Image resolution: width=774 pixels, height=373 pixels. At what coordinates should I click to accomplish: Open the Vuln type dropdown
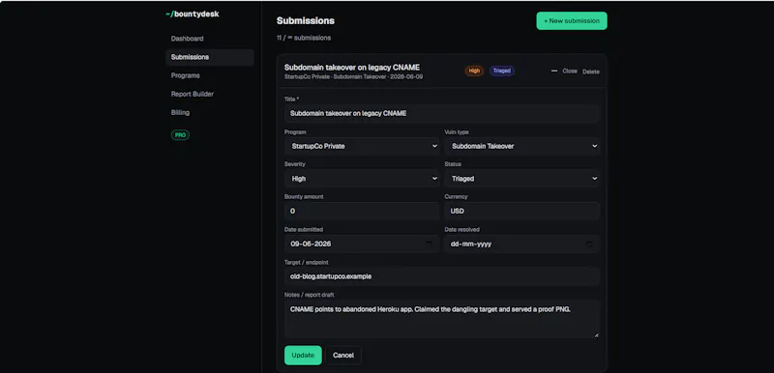[x=521, y=146]
